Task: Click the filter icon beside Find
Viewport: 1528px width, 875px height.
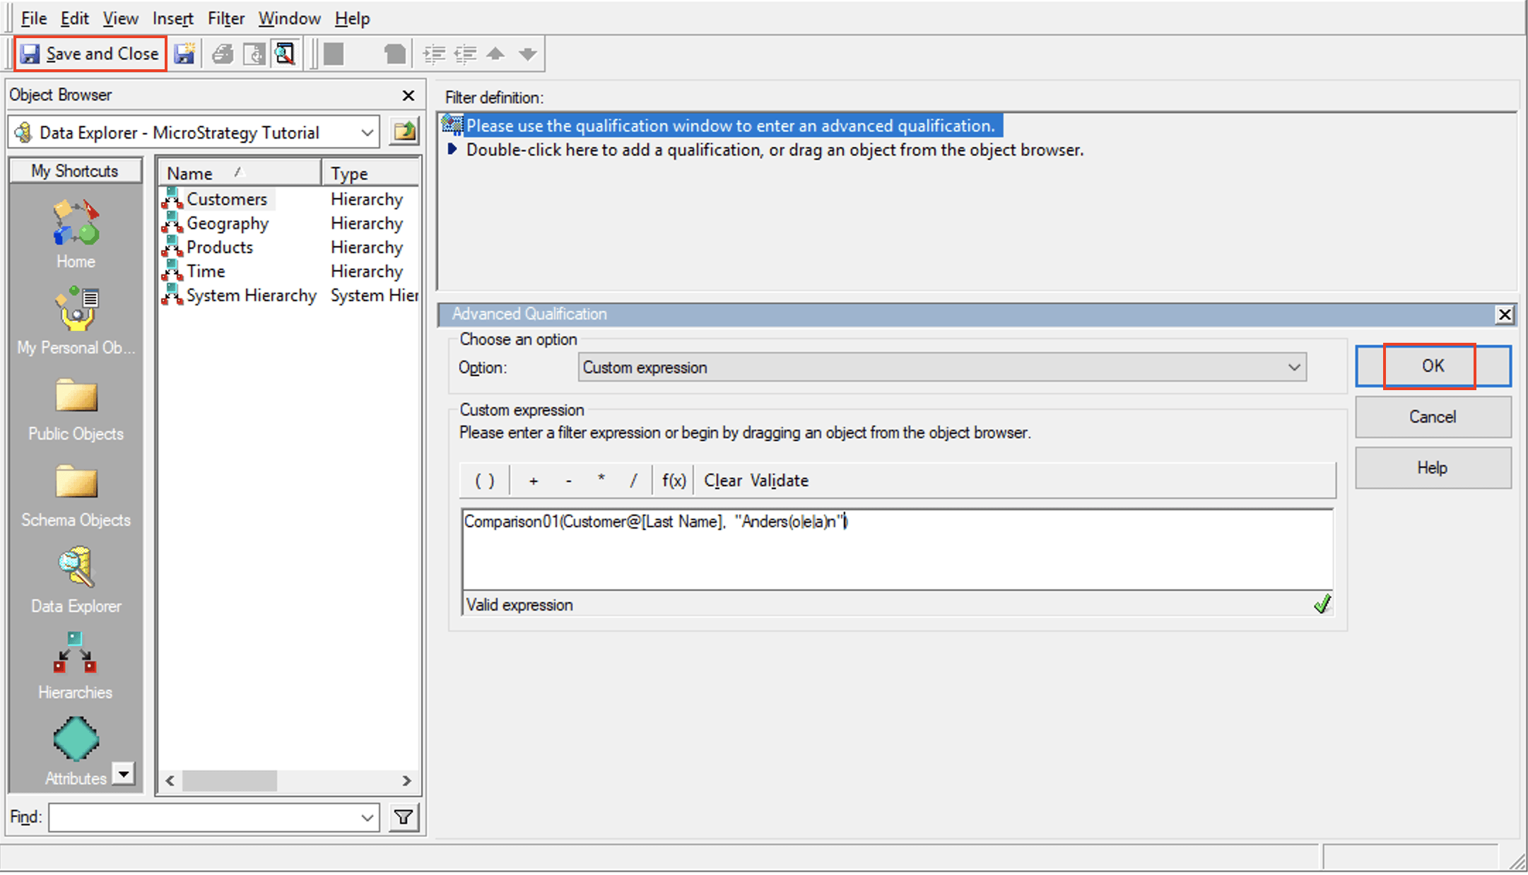Action: click(404, 818)
